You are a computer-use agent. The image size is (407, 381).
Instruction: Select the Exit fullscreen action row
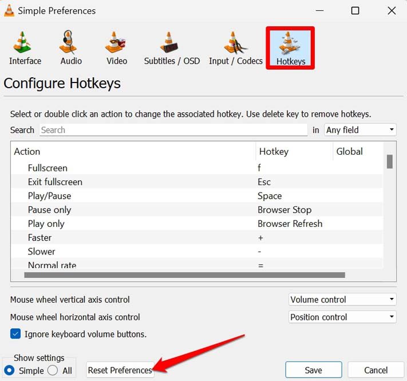(x=197, y=182)
